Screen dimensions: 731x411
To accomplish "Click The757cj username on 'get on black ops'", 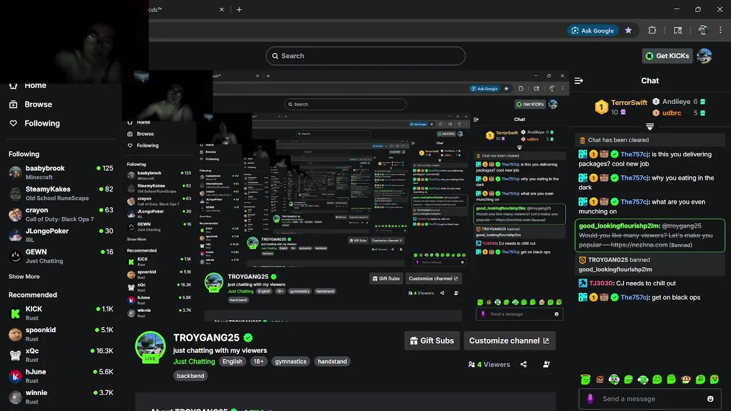I will 634,297.
